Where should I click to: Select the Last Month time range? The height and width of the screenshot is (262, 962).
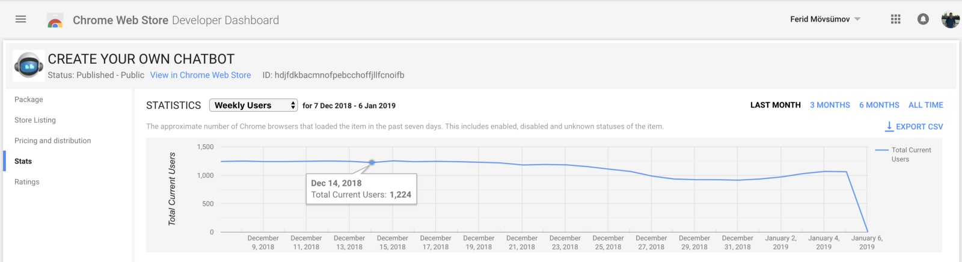click(x=775, y=105)
